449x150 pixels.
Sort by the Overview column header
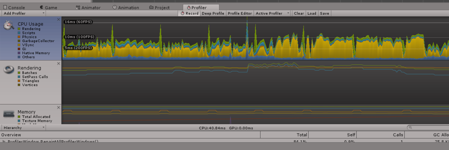point(130,135)
